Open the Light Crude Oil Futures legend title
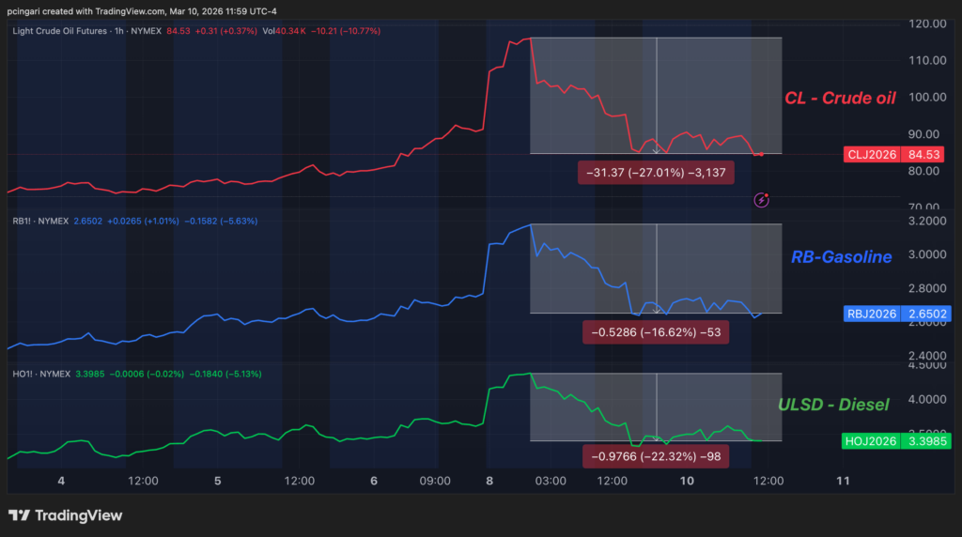 coord(66,30)
